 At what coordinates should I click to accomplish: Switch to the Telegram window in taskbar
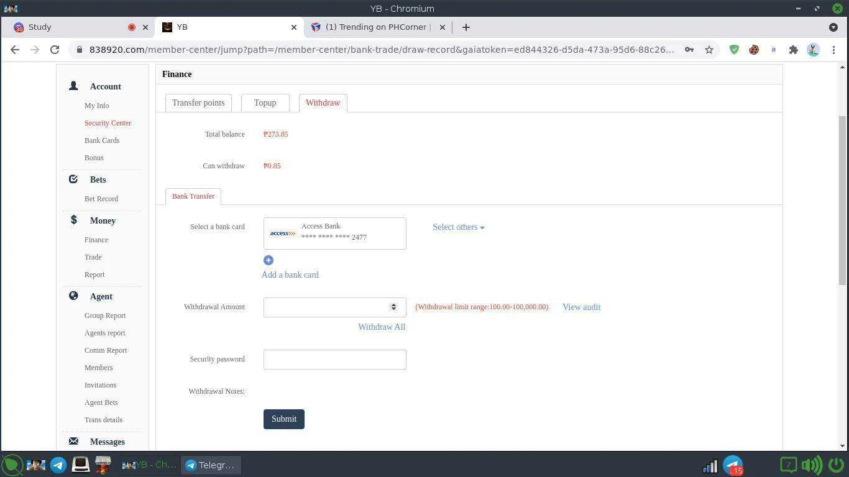211,465
